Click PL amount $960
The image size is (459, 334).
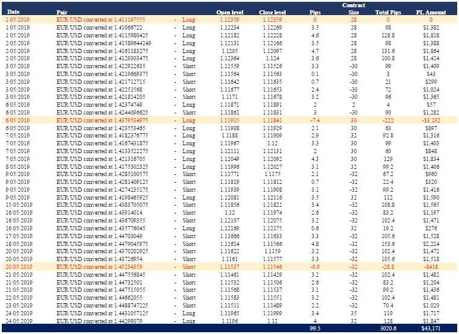[x=431, y=174]
